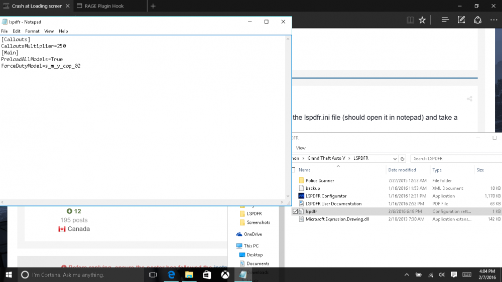The width and height of the screenshot is (502, 282).
Task: Select Microsoft.Expression.Drawing.dll file
Action: tap(337, 219)
